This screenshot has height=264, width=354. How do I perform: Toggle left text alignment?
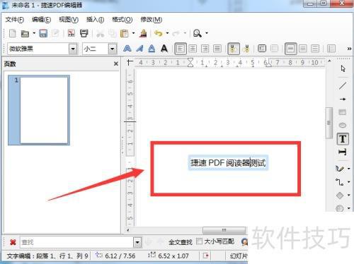pos(181,49)
